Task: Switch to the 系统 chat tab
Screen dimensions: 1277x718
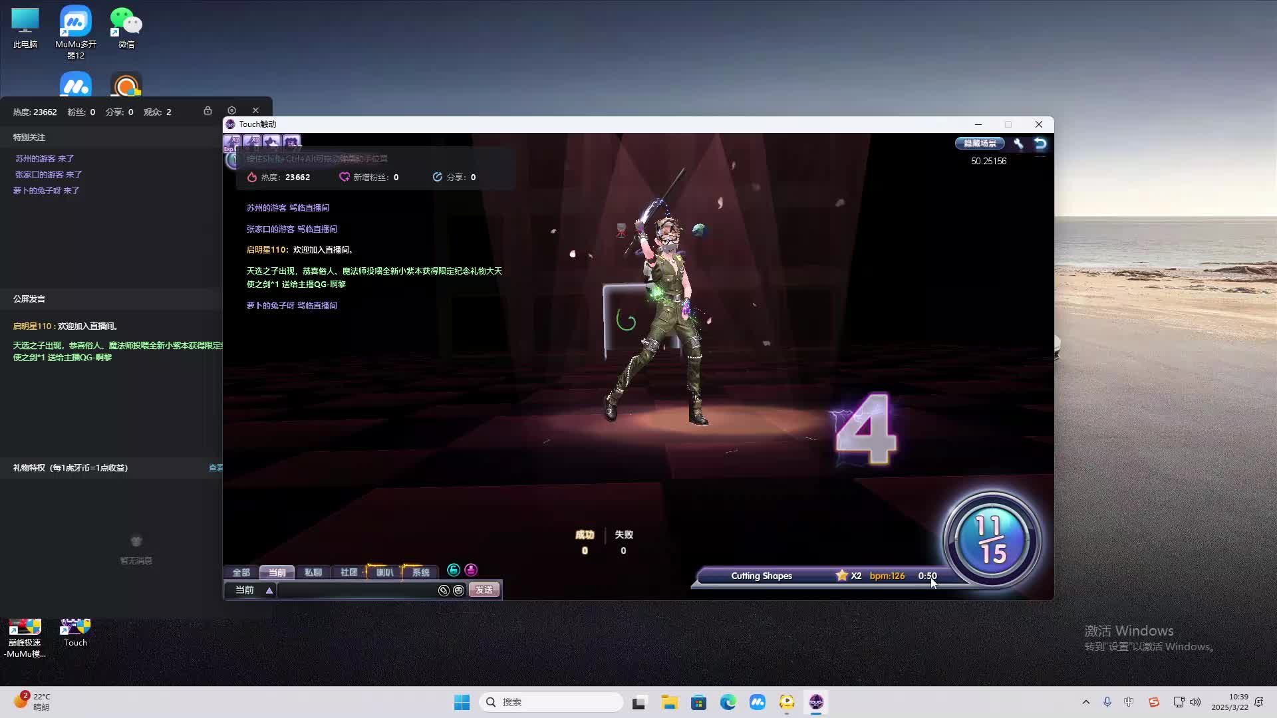Action: [419, 572]
